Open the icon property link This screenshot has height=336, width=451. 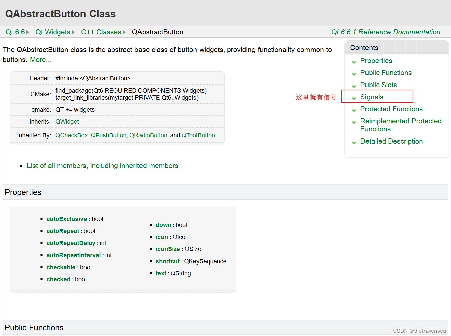click(x=162, y=237)
